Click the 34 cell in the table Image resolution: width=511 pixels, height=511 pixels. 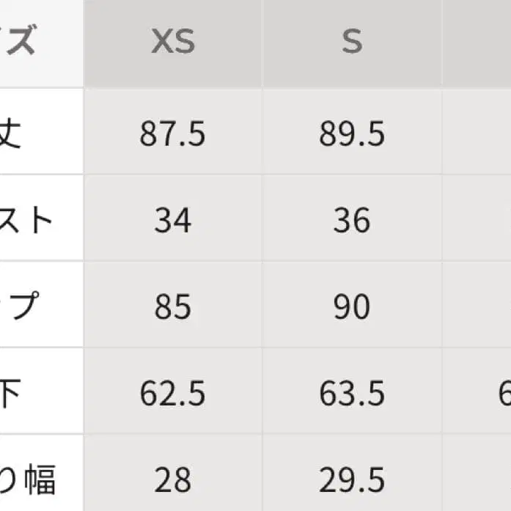coord(173,220)
